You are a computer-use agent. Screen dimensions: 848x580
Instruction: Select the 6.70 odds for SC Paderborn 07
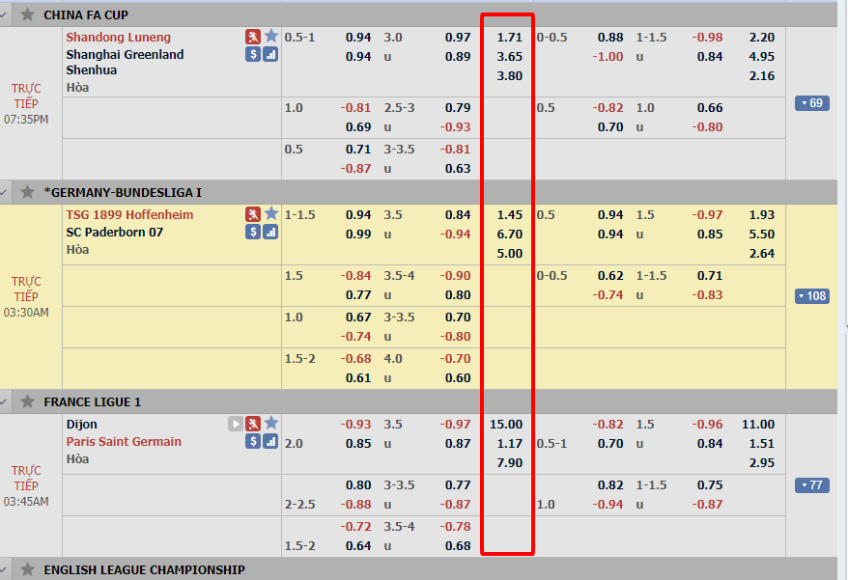tap(509, 235)
